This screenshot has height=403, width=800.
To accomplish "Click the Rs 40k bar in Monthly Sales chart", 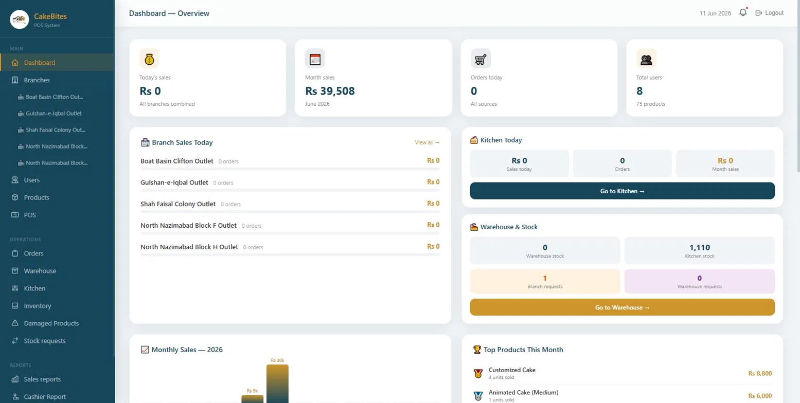I will (277, 383).
